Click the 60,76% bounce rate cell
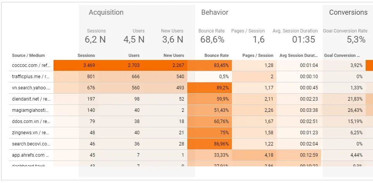The height and width of the screenshot is (183, 373). click(x=210, y=121)
